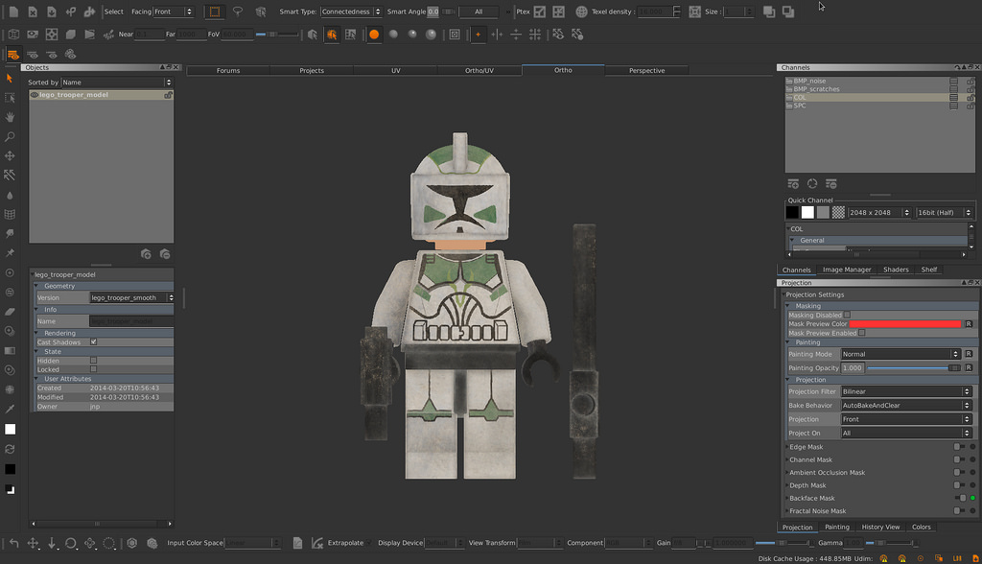Image resolution: width=982 pixels, height=564 pixels.
Task: Open Painting Mode Normal dropdown
Action: pyautogui.click(x=900, y=354)
